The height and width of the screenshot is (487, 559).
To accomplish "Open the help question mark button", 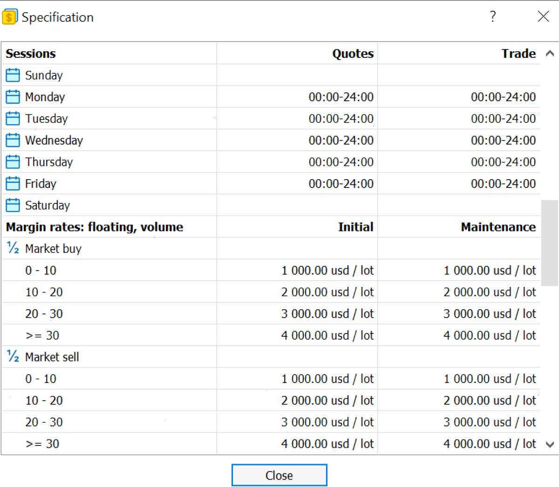I will (493, 17).
